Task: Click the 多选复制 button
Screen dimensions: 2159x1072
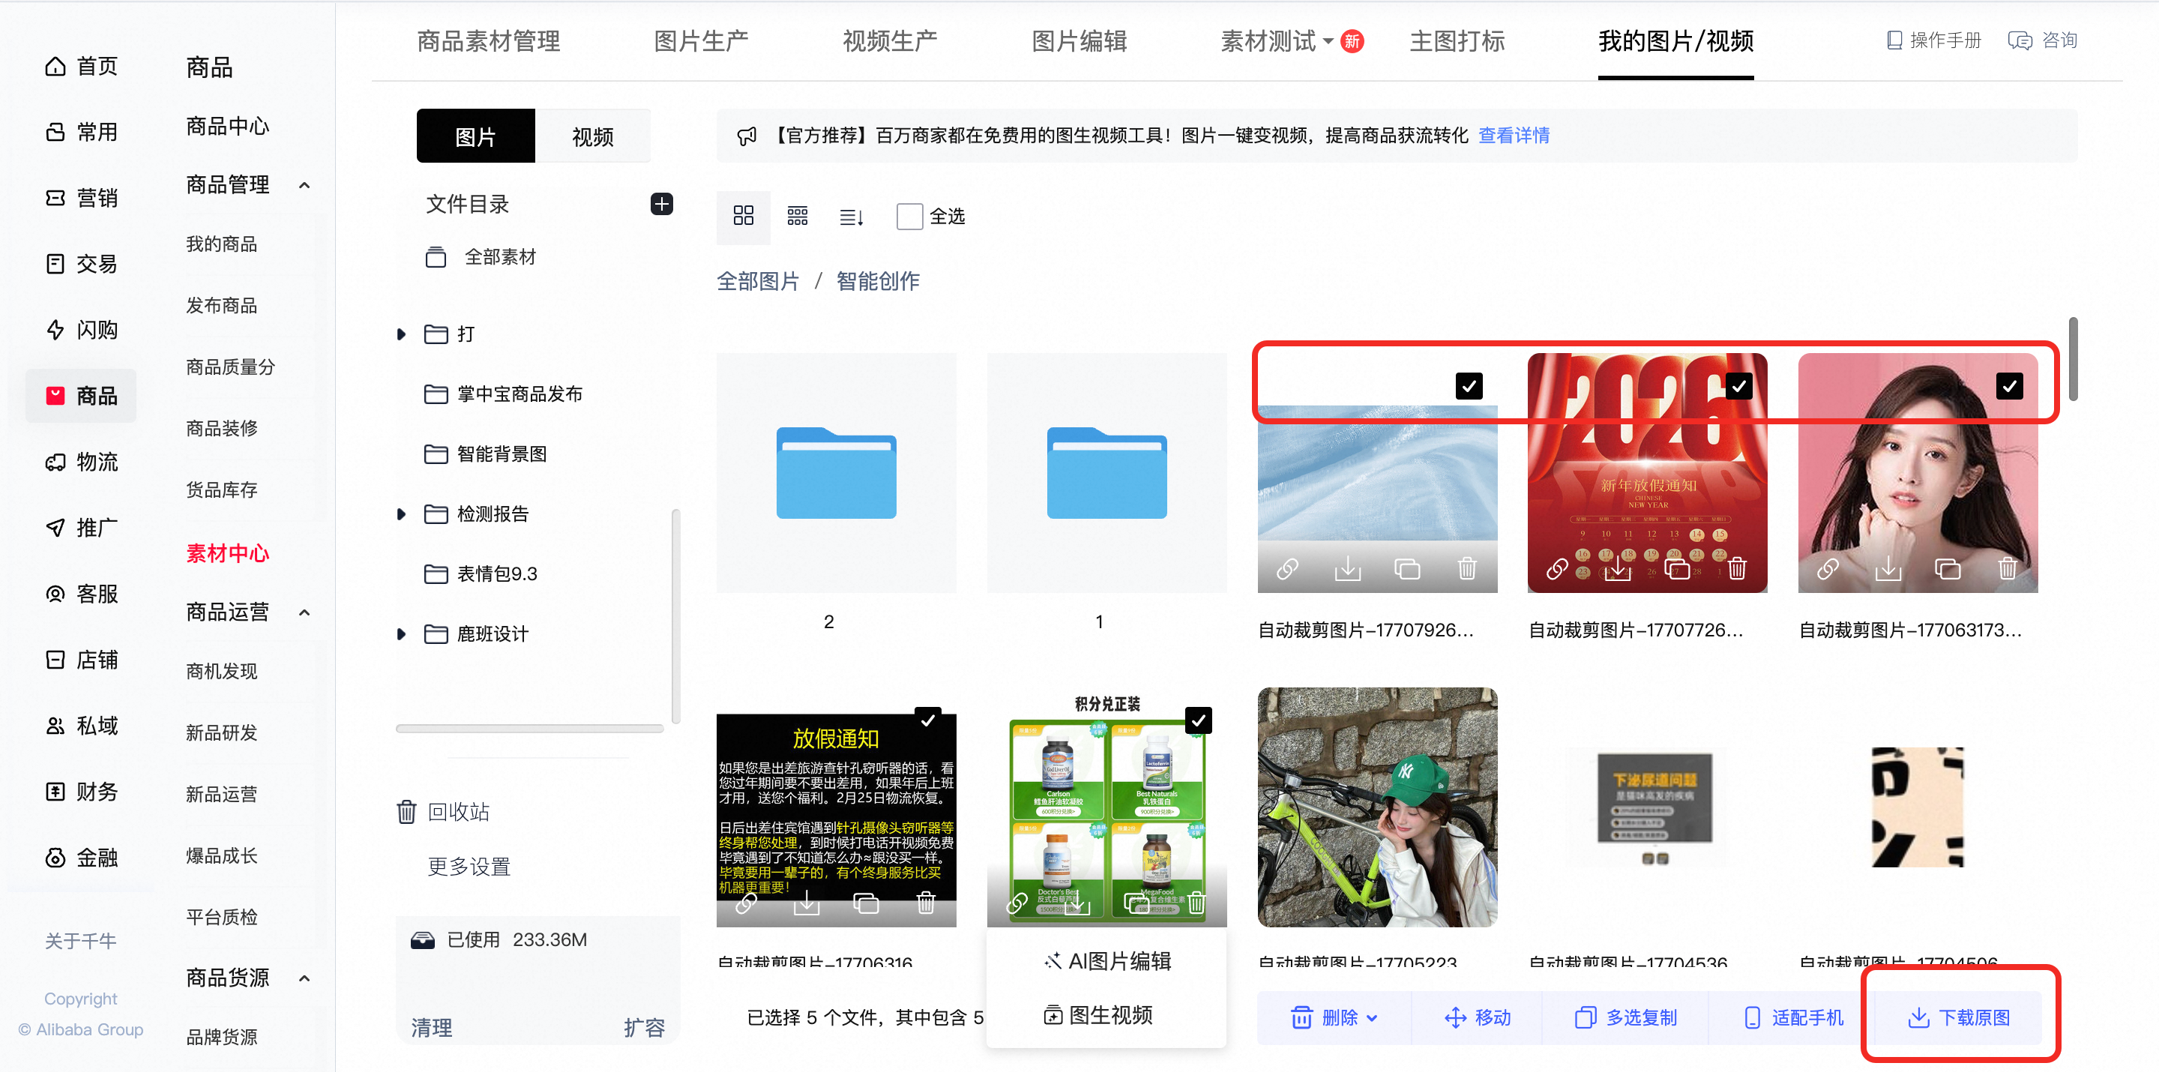Action: (x=1625, y=1017)
